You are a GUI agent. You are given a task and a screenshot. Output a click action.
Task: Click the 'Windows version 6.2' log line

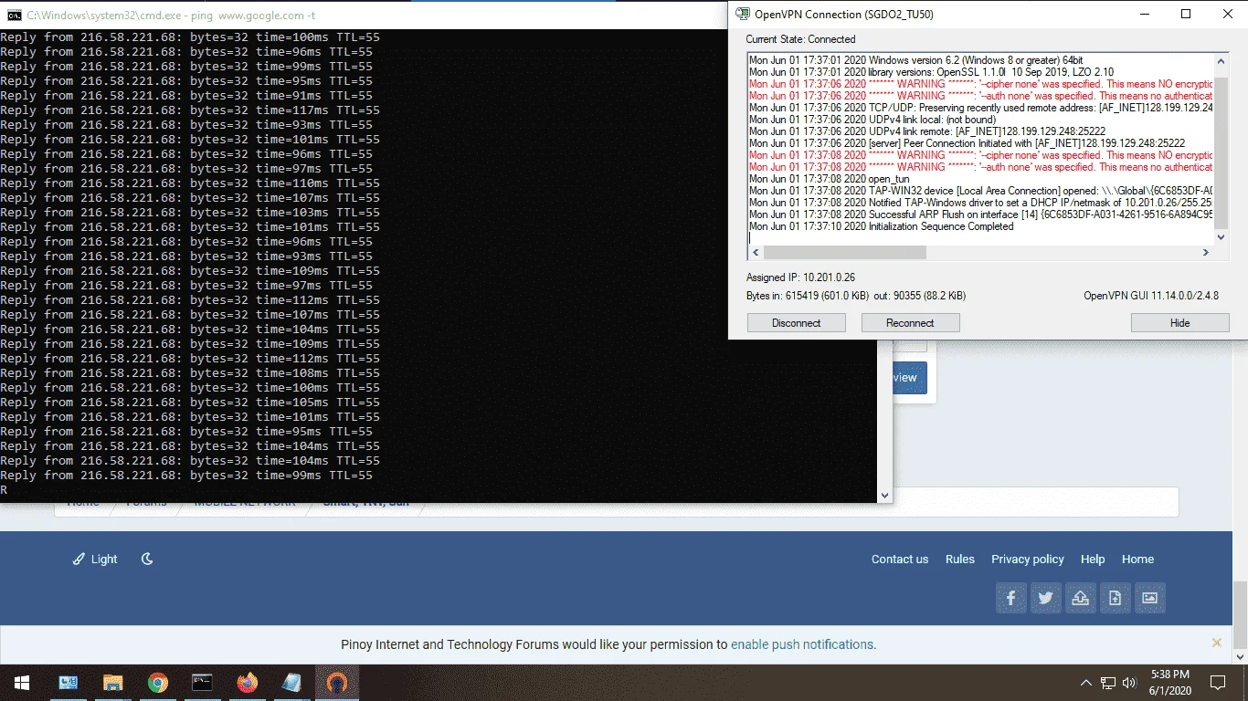click(915, 59)
